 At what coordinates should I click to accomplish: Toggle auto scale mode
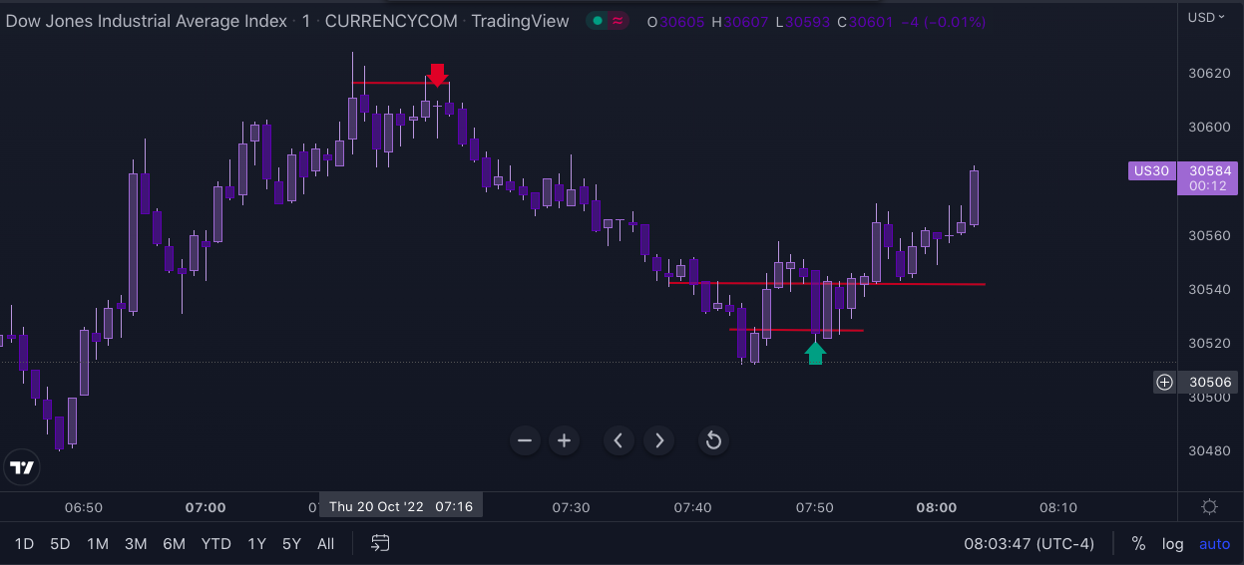1214,544
